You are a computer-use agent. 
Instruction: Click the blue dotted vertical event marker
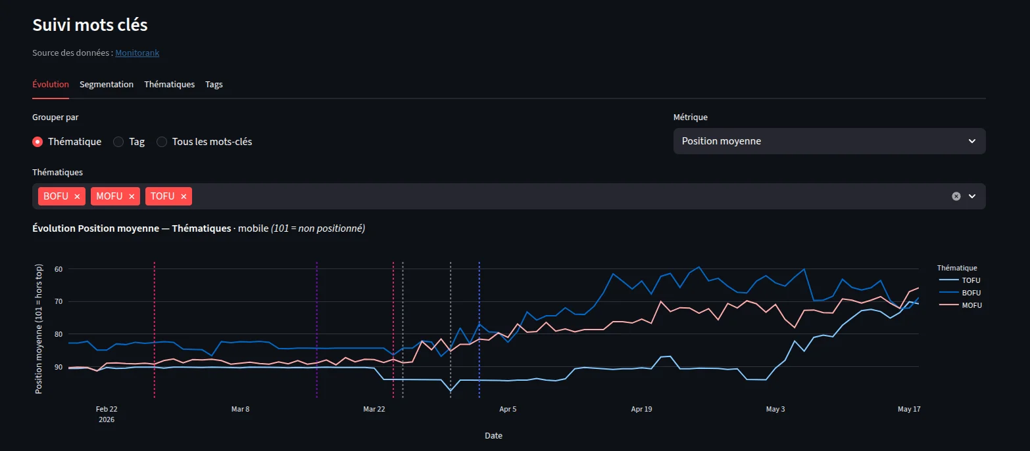click(x=479, y=330)
